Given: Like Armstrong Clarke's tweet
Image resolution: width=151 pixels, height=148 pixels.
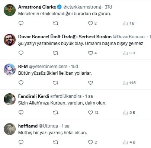Looking at the screenshot, I should 92,23.
